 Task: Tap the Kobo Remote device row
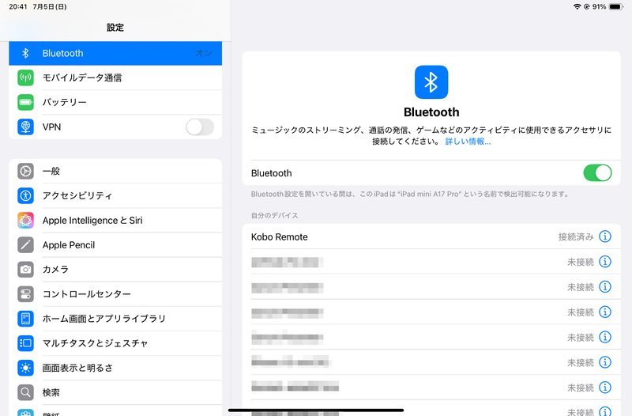[431, 236]
